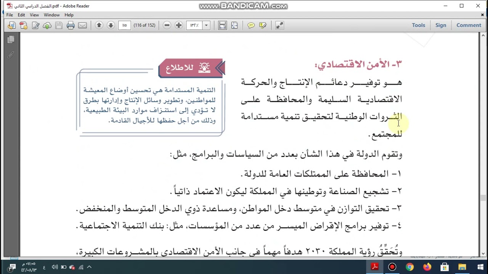
Task: Click the upload to cloud icon
Action: [47, 25]
